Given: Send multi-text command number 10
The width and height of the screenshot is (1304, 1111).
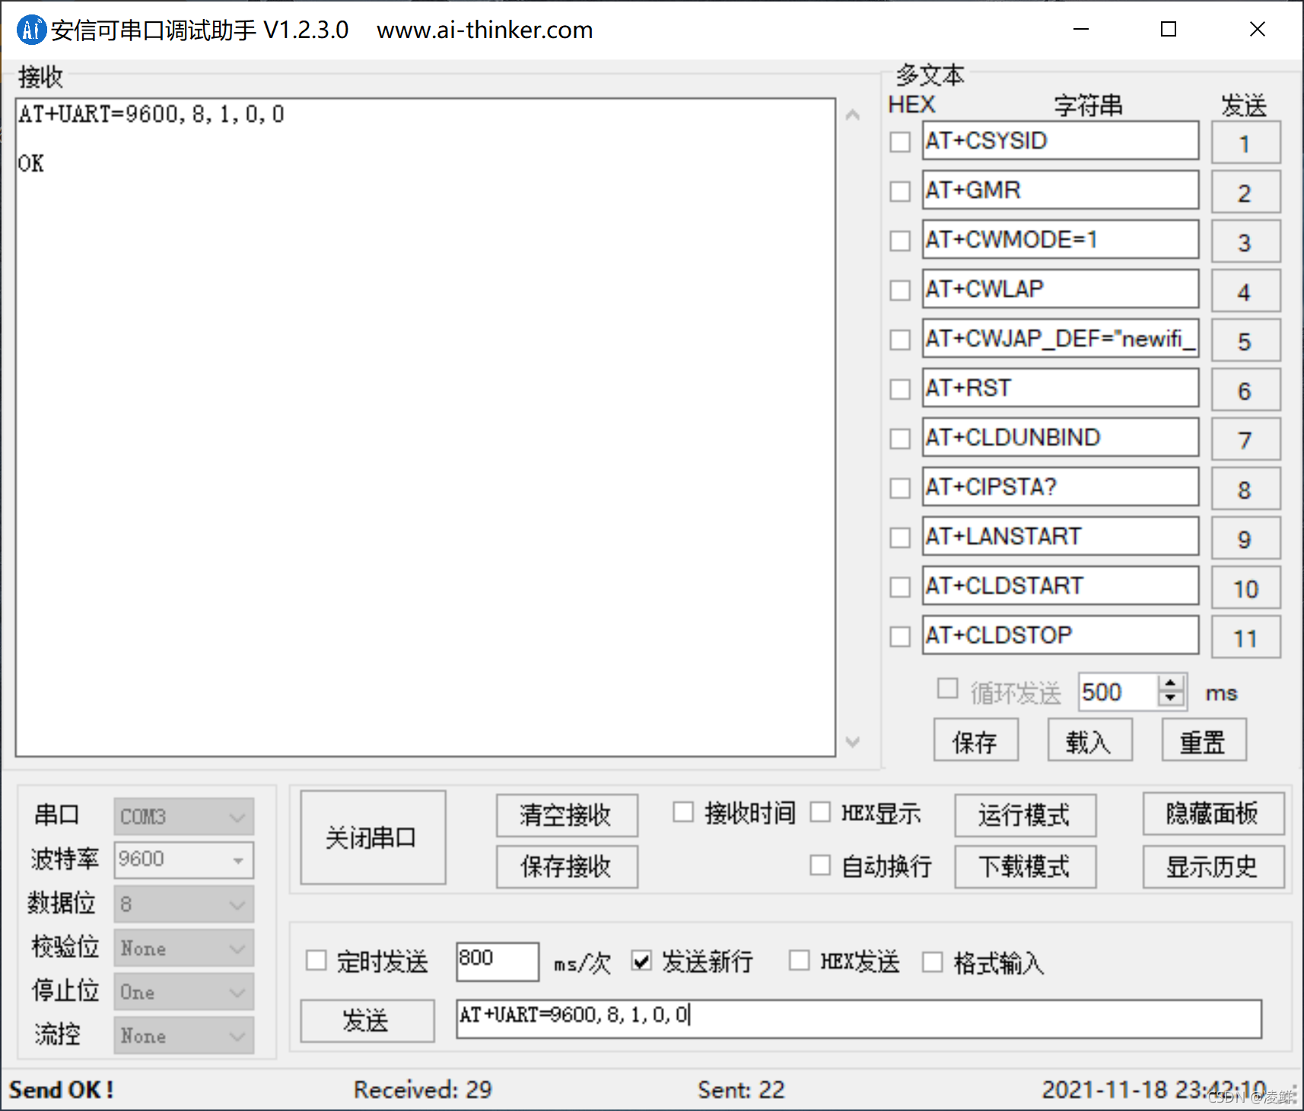Looking at the screenshot, I should click(1245, 587).
